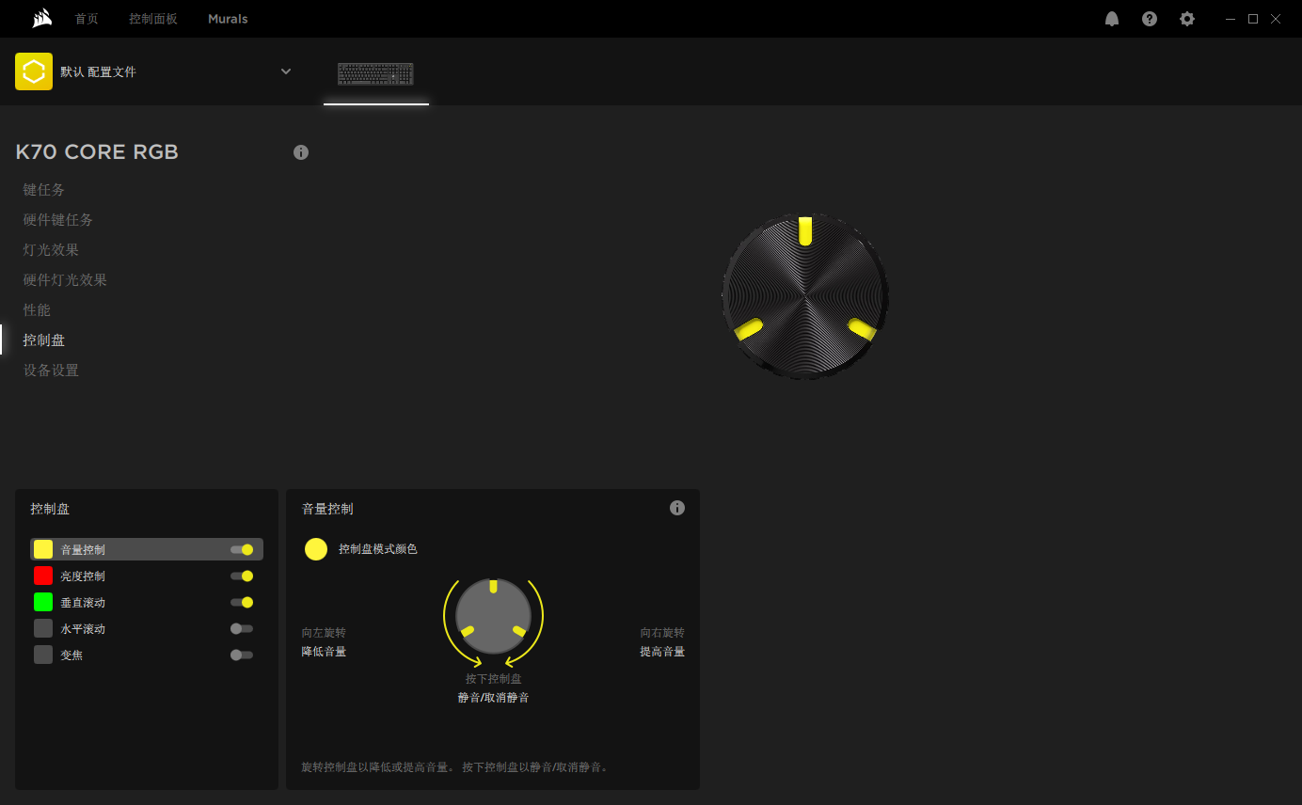Turn off the 垂直滚动 toggle

click(242, 603)
